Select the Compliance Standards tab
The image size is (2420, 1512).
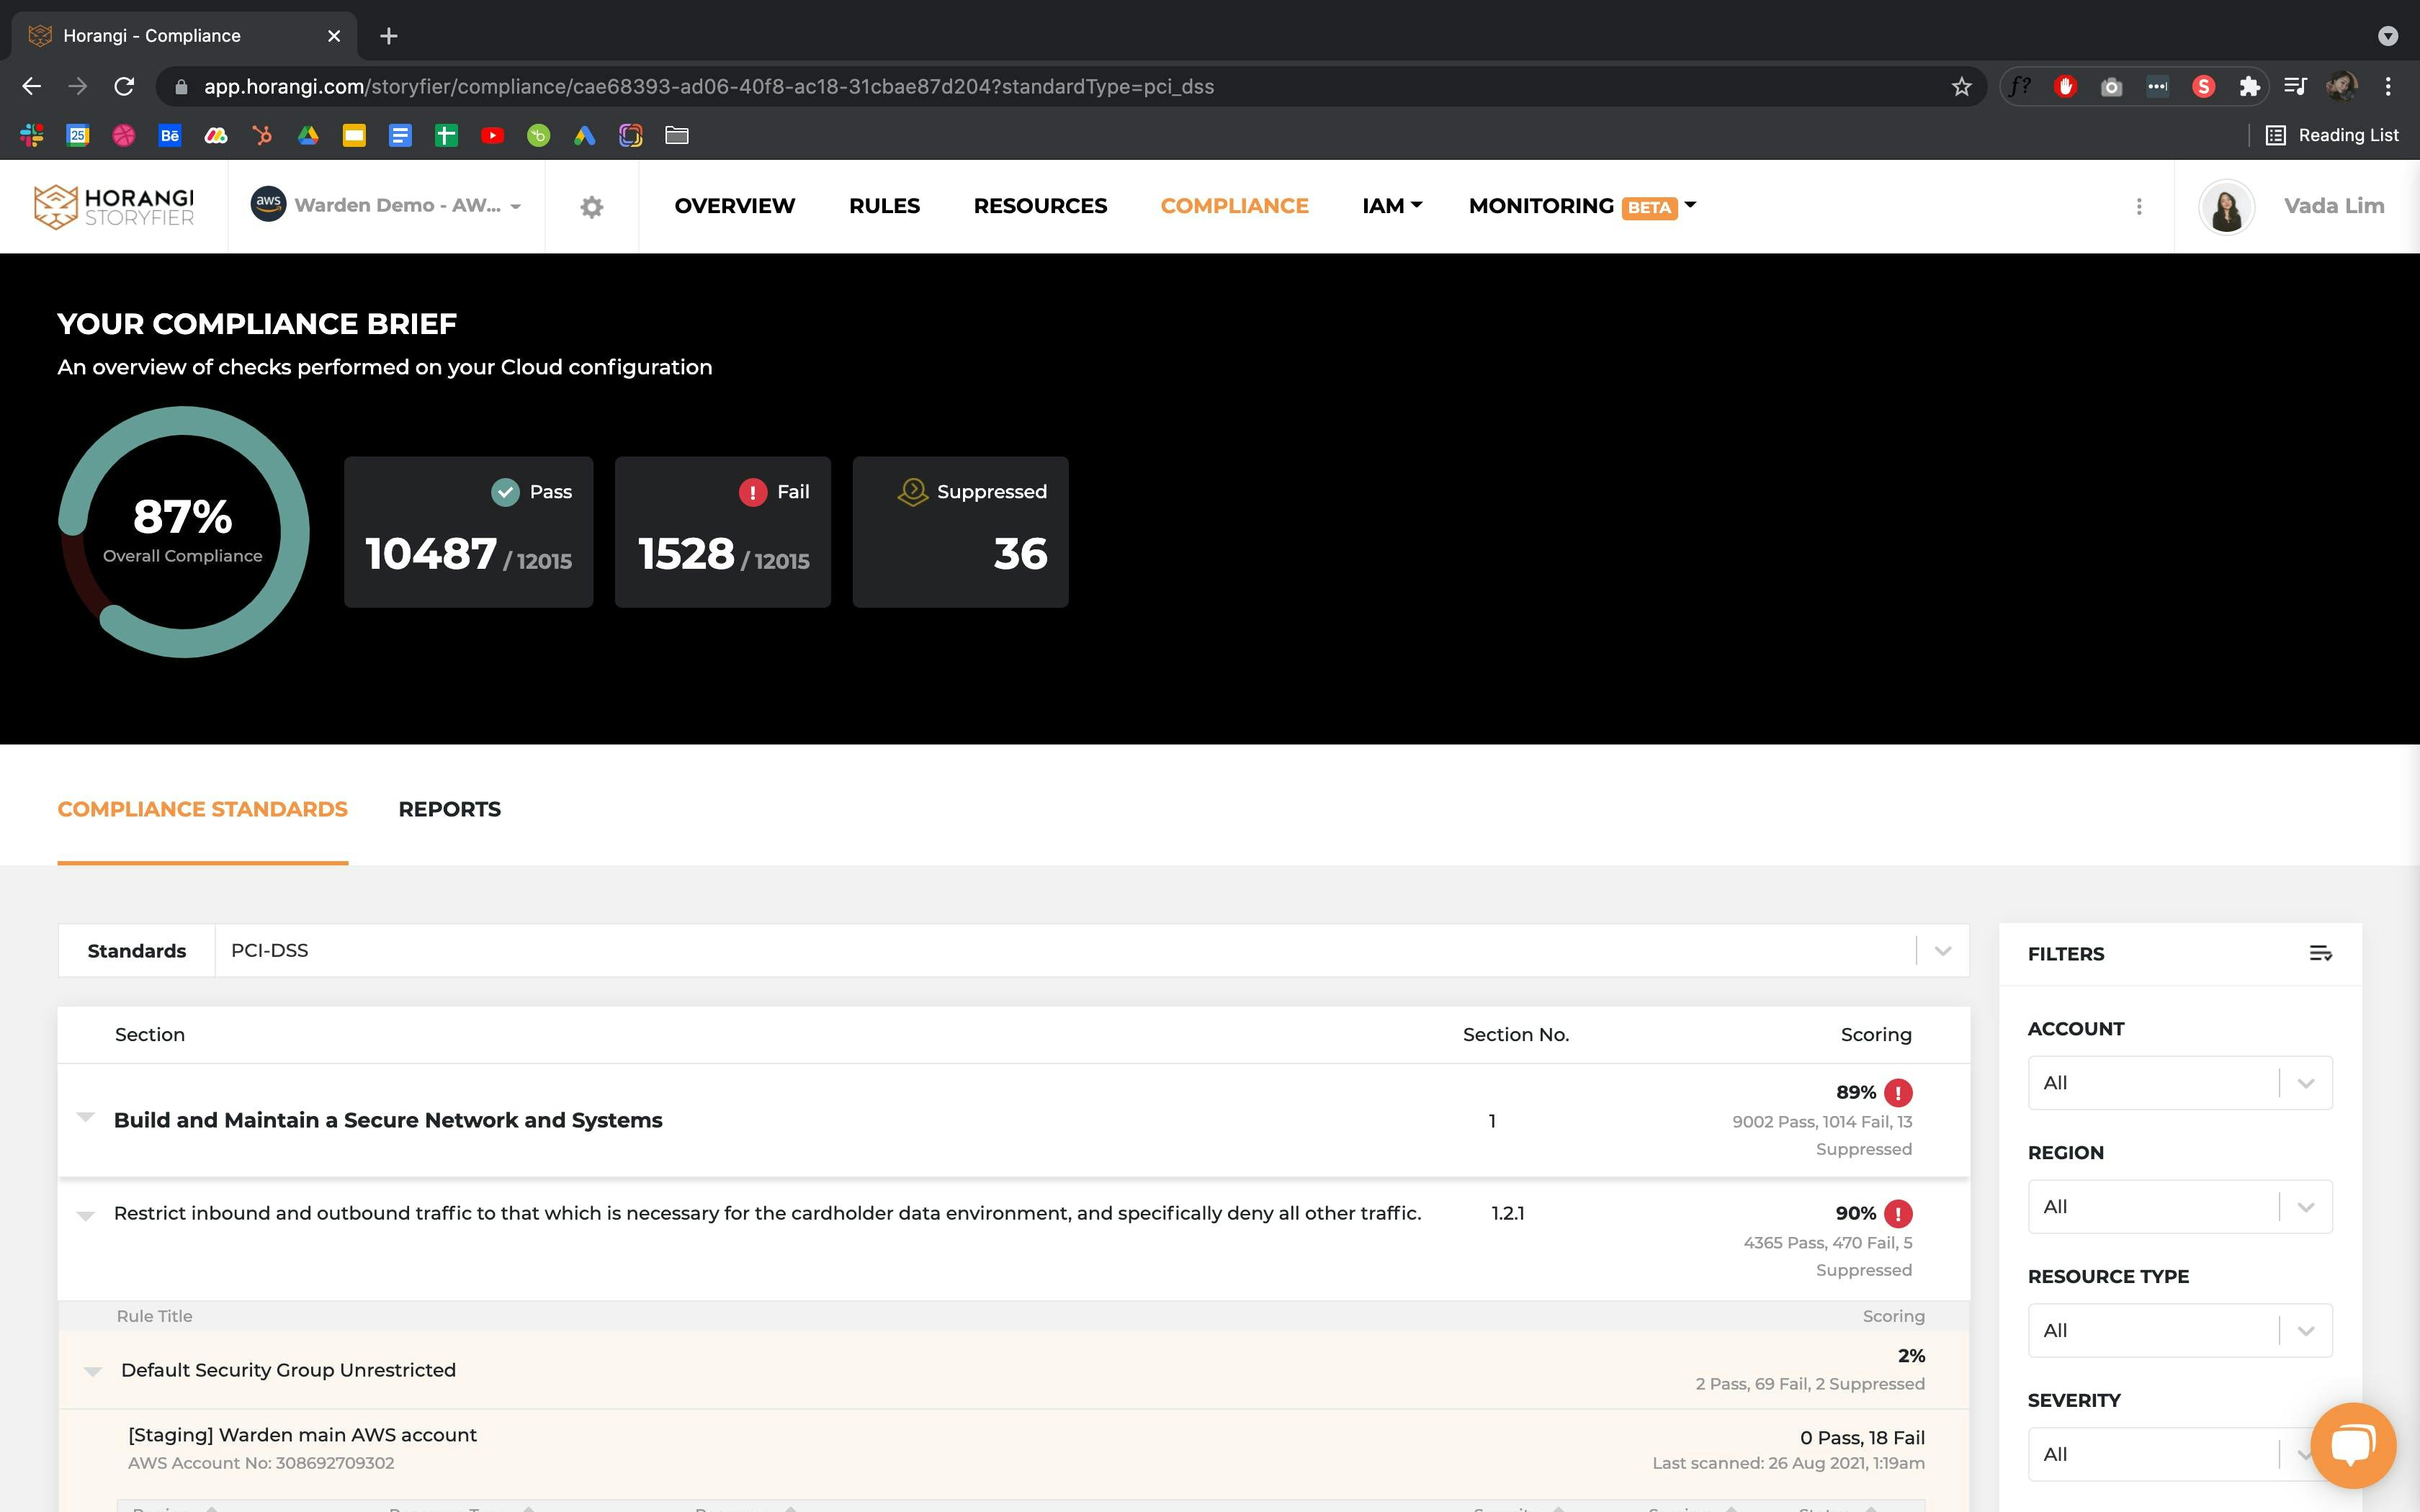pyautogui.click(x=202, y=809)
